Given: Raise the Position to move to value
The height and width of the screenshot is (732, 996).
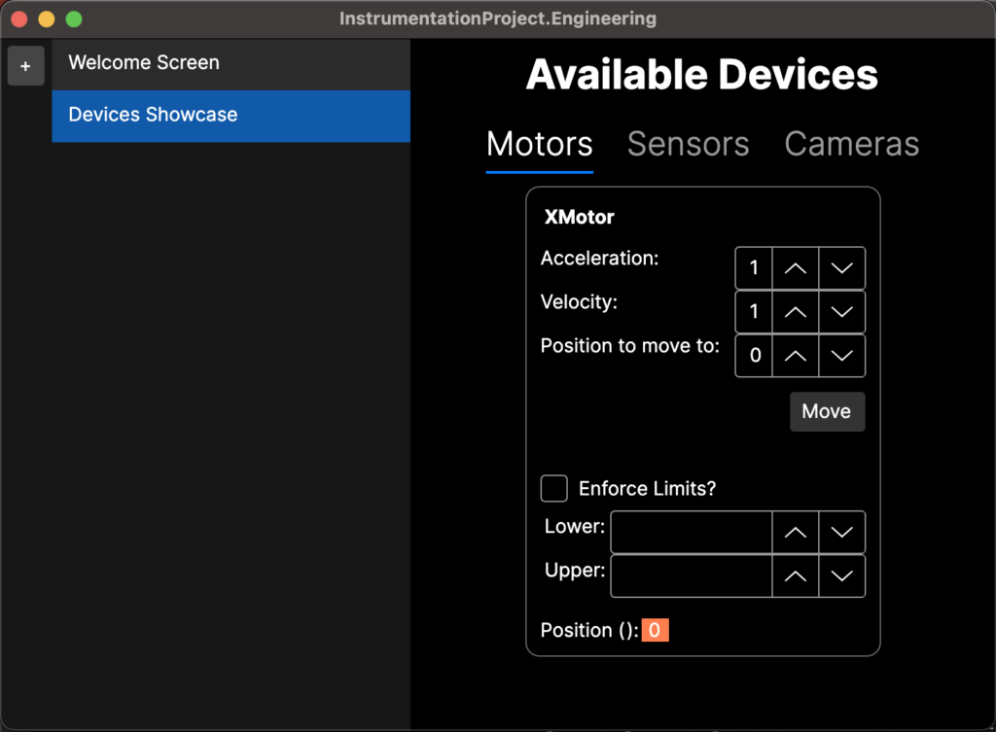Looking at the screenshot, I should (x=795, y=356).
